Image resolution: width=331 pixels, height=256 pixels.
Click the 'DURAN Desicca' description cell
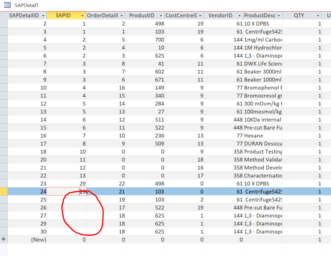[263, 144]
